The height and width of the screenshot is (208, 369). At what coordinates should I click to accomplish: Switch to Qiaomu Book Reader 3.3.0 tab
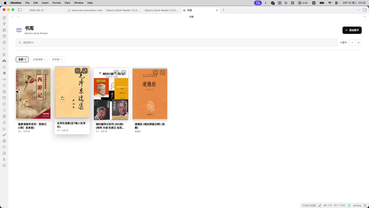[162, 10]
